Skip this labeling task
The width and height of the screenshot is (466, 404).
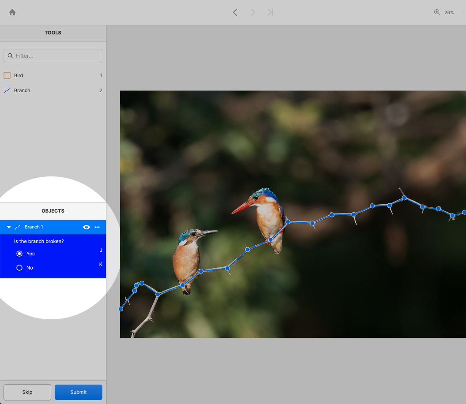(x=27, y=392)
